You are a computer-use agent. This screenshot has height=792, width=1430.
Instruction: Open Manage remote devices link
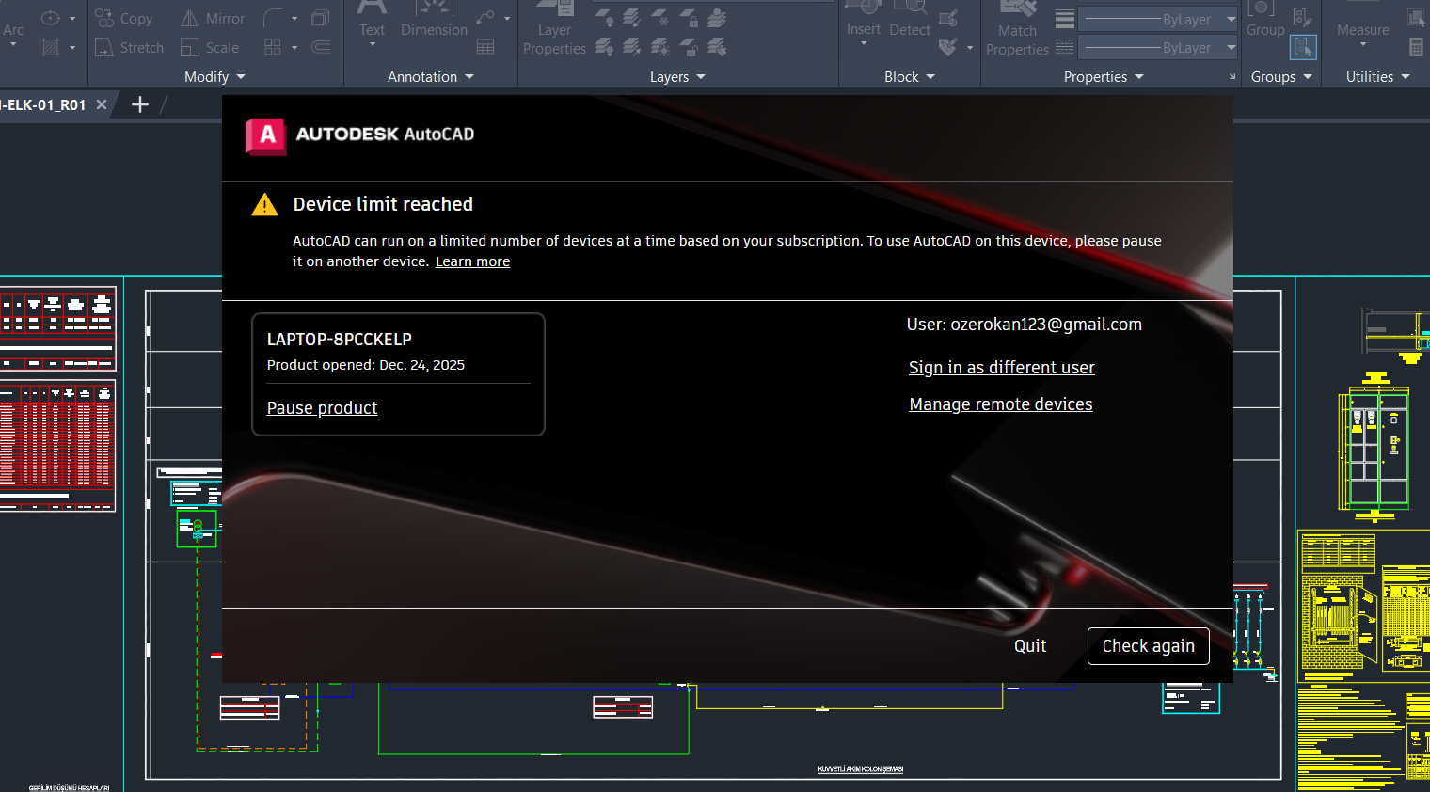tap(1001, 404)
